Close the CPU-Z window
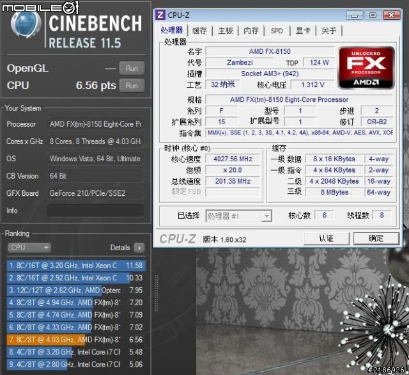This screenshot has width=409, height=375. (x=391, y=15)
